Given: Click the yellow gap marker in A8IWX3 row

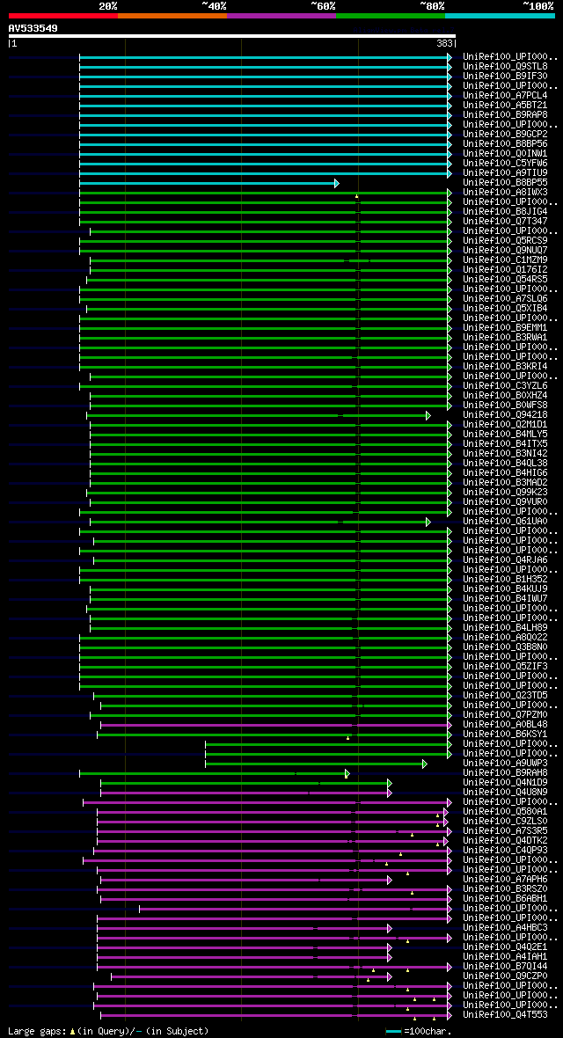Looking at the screenshot, I should point(356,197).
